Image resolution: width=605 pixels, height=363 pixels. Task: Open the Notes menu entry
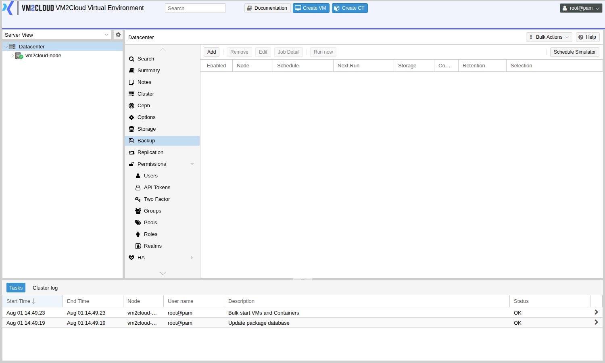coord(162,82)
